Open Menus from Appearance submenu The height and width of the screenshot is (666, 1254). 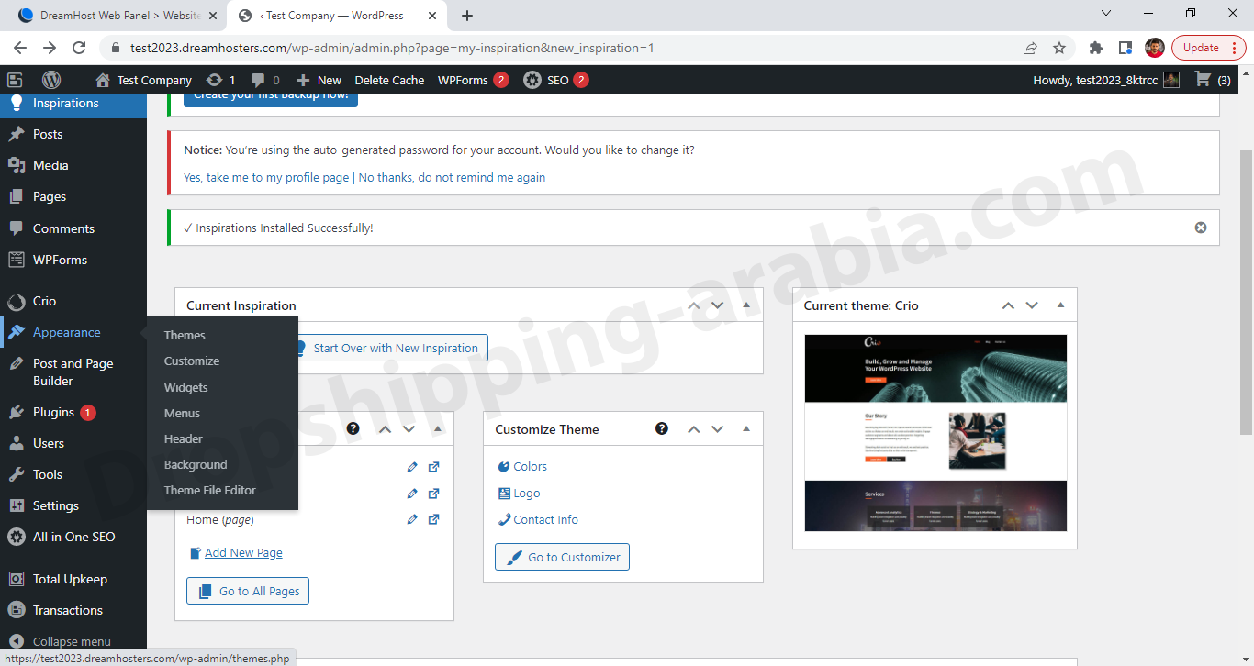[x=182, y=413]
